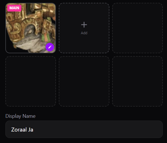167x143 pixels.
Task: Edit the main photo using the pencil button
Action: [50, 47]
